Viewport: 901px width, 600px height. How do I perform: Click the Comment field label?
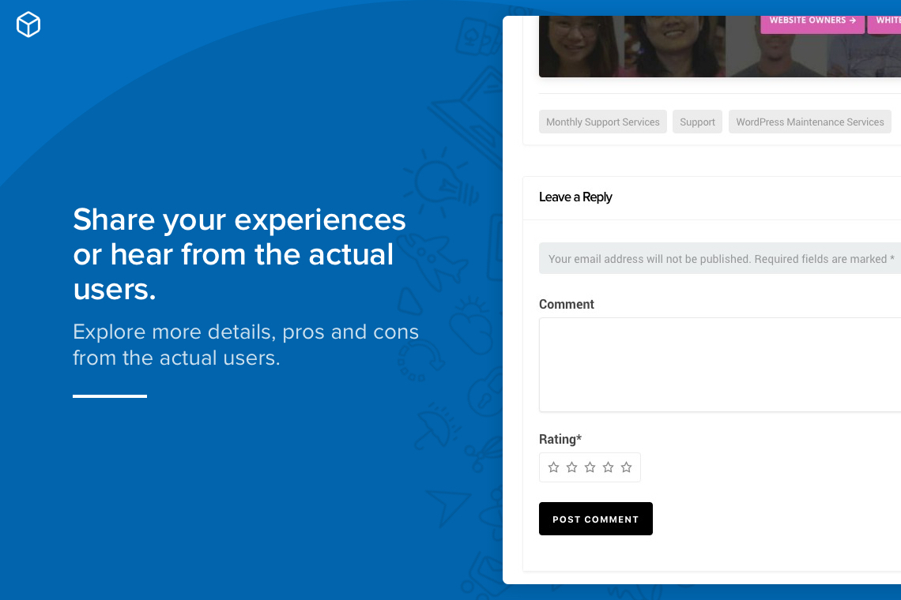click(x=567, y=304)
